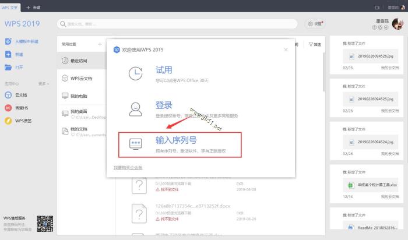This screenshot has width=408, height=240.
Task: Click the username in the title bar
Action: click(x=393, y=8)
